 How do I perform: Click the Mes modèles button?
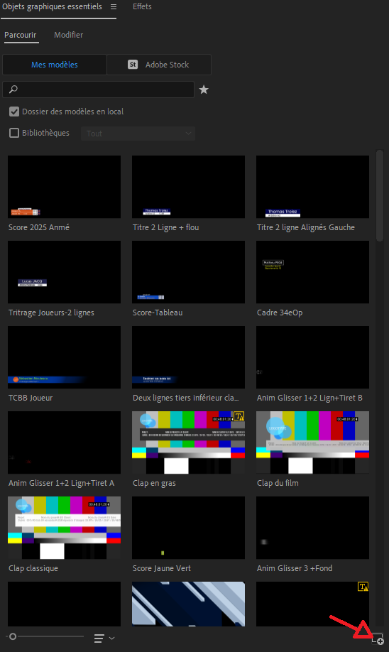click(55, 65)
